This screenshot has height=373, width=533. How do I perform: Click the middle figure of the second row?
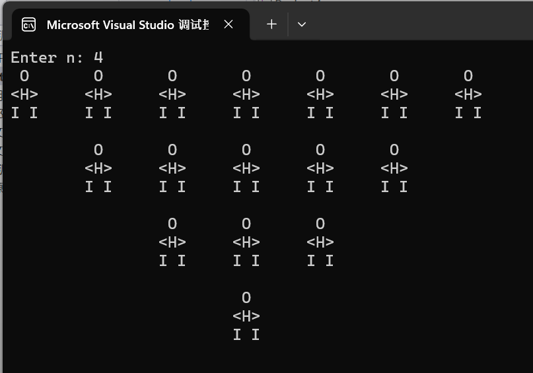click(246, 168)
